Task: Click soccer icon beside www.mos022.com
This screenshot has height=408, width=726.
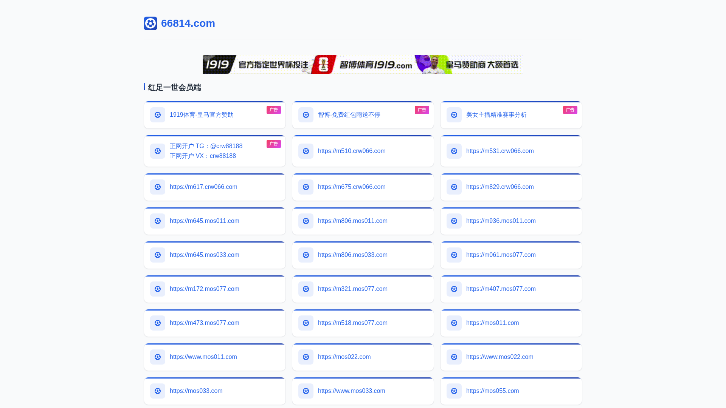Action: click(x=454, y=357)
